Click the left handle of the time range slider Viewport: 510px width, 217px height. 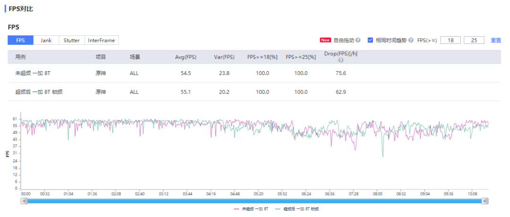point(24,201)
